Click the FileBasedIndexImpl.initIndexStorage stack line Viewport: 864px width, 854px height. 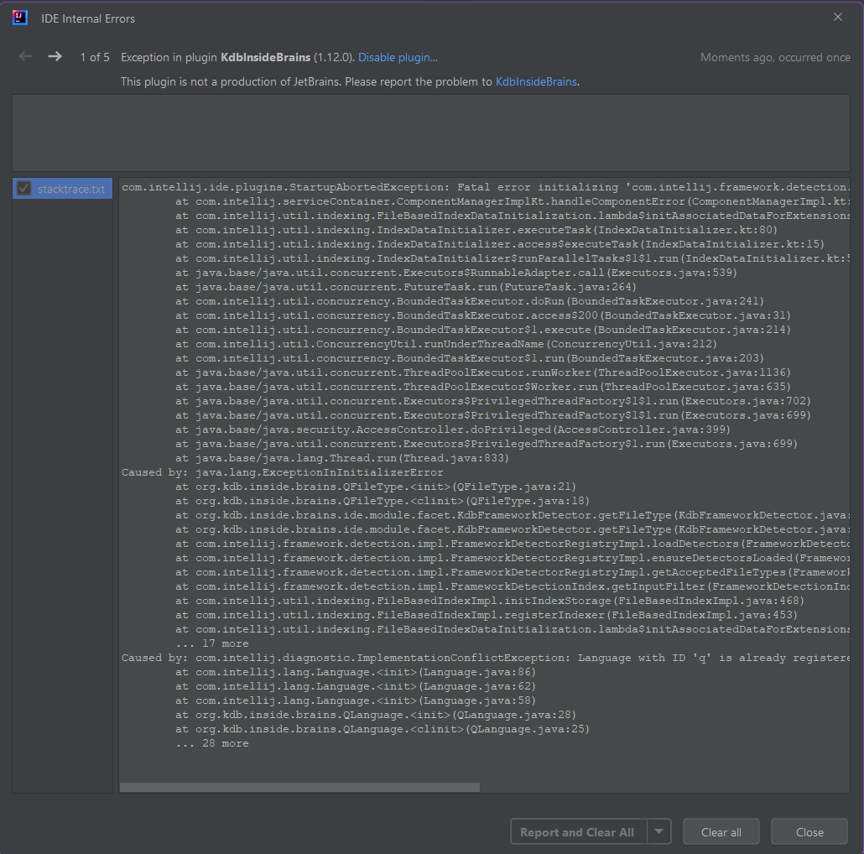click(490, 601)
